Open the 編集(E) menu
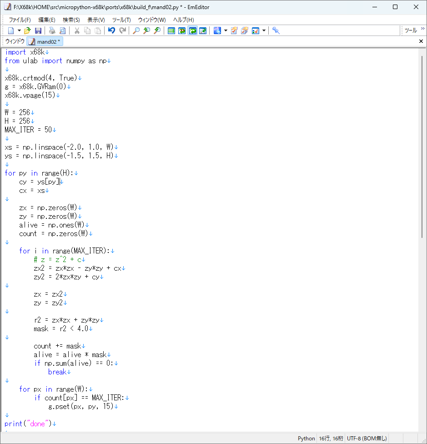 point(47,20)
